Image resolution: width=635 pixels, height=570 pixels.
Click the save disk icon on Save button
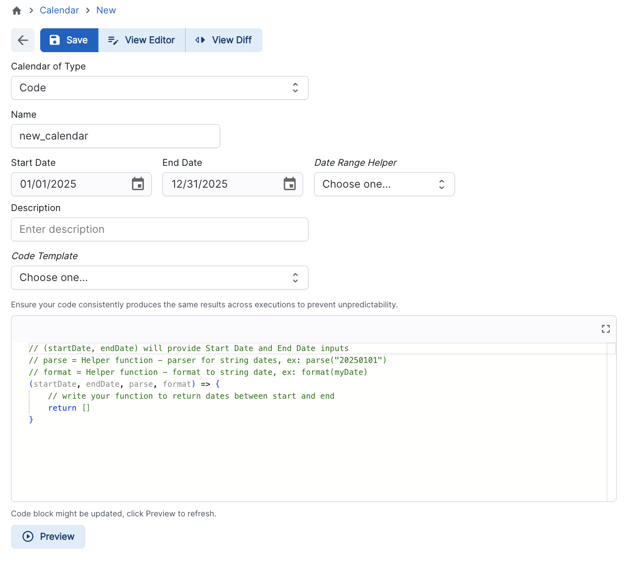pyautogui.click(x=54, y=40)
